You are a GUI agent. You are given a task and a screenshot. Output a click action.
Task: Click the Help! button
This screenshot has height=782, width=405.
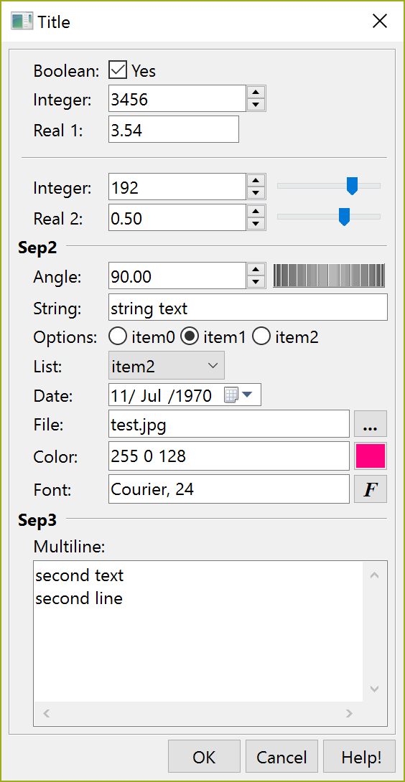click(361, 758)
